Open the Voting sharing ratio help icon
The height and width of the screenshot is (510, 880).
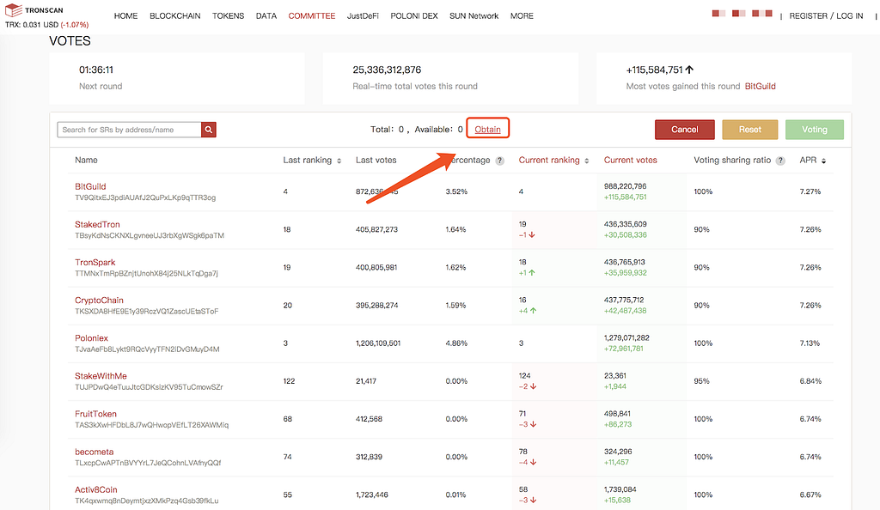point(780,161)
